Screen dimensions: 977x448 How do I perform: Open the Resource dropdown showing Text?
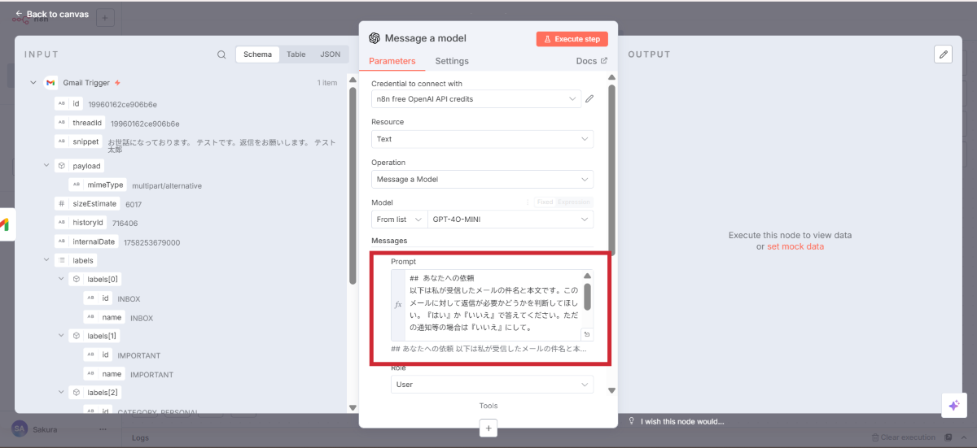coord(482,139)
